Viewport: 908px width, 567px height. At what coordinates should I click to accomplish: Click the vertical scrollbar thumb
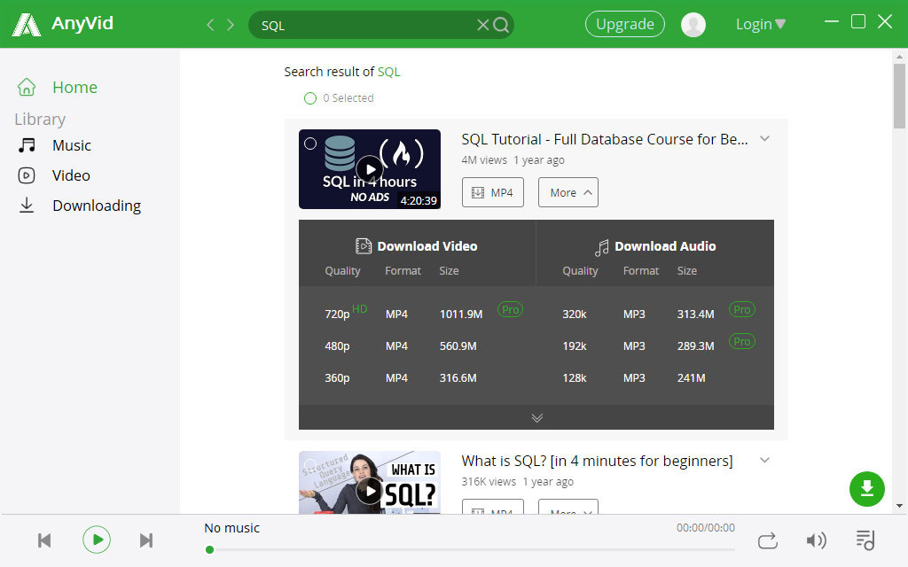[899, 96]
